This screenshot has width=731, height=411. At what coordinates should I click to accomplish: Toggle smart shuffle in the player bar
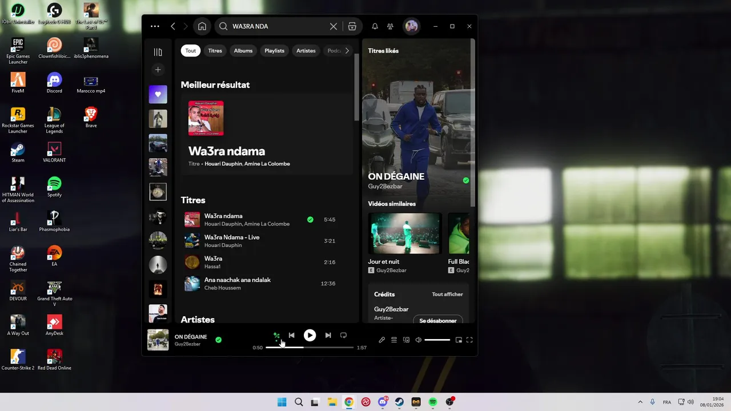pyautogui.click(x=276, y=336)
